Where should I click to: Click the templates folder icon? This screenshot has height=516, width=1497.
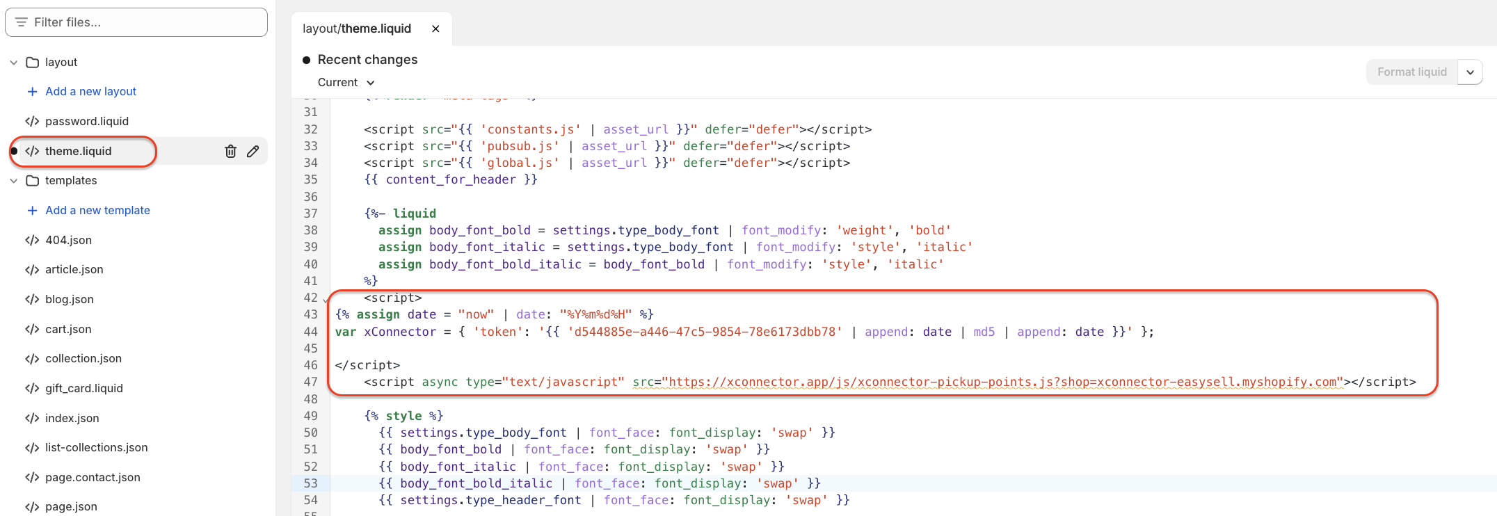point(32,180)
